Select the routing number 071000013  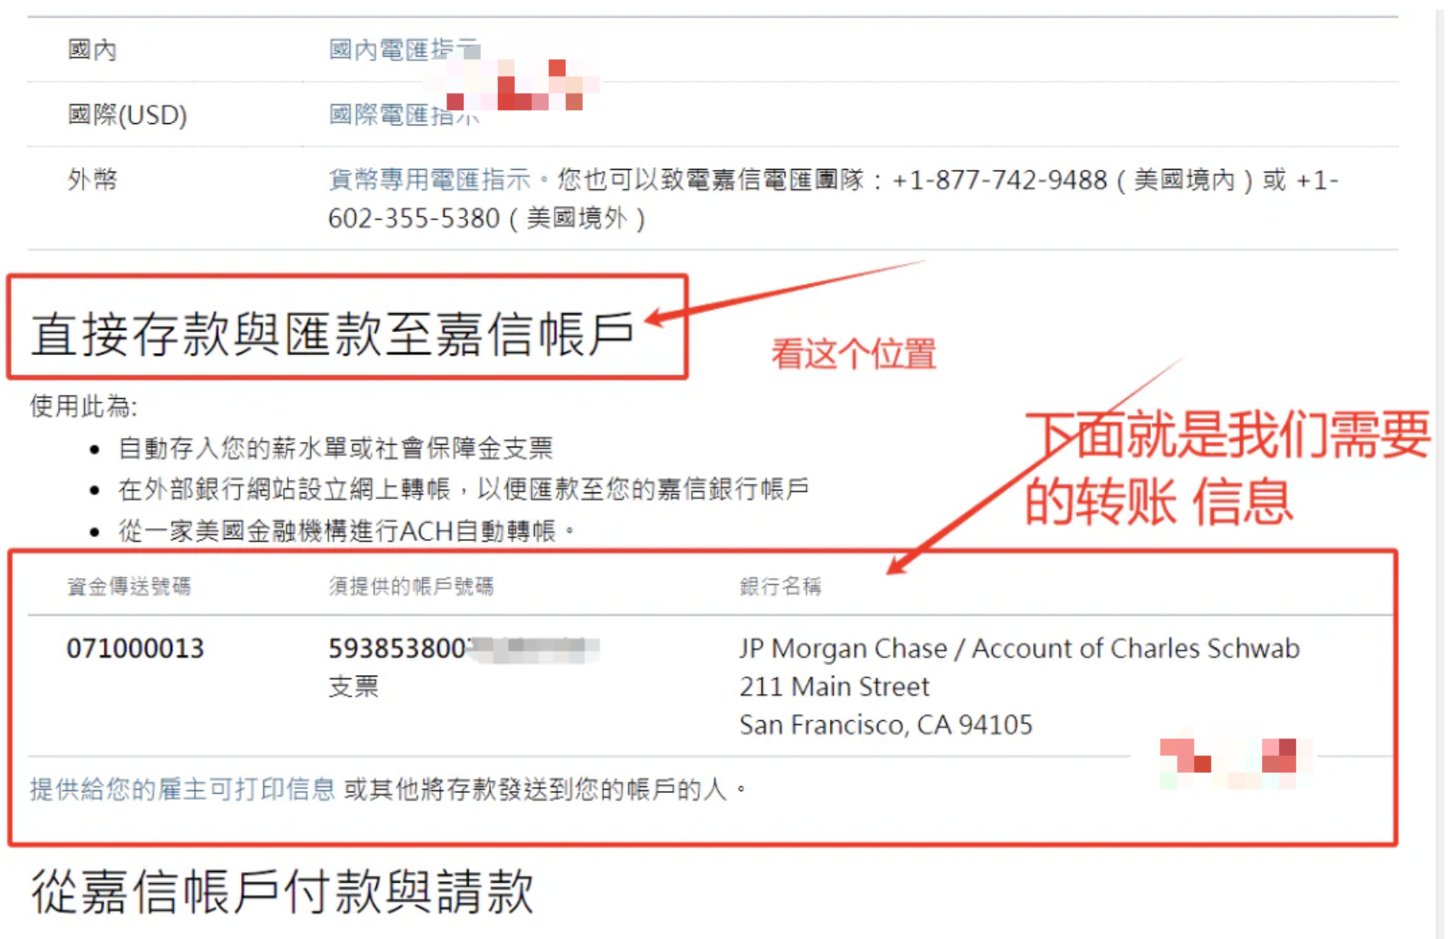[x=136, y=649]
